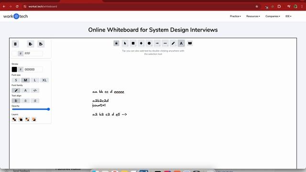Click the trash clear canvas icon

(x=15, y=44)
